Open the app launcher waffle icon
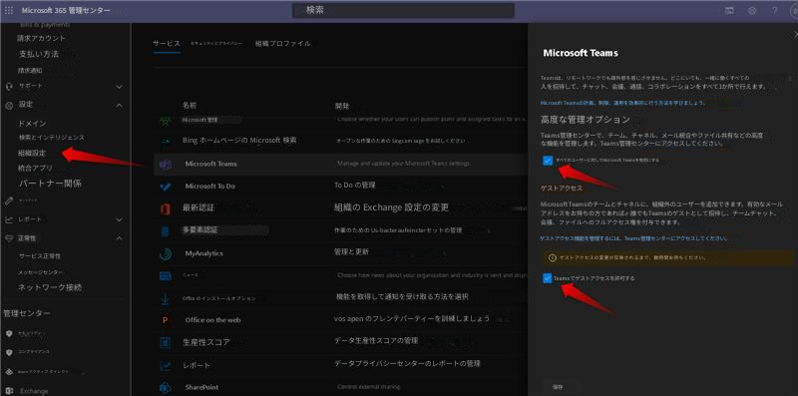This screenshot has width=798, height=396. coord(9,11)
